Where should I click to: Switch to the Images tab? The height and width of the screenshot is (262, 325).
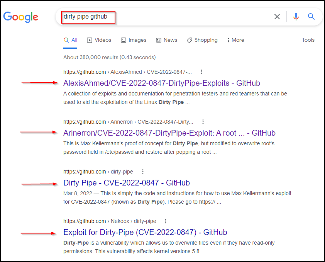[x=134, y=40]
